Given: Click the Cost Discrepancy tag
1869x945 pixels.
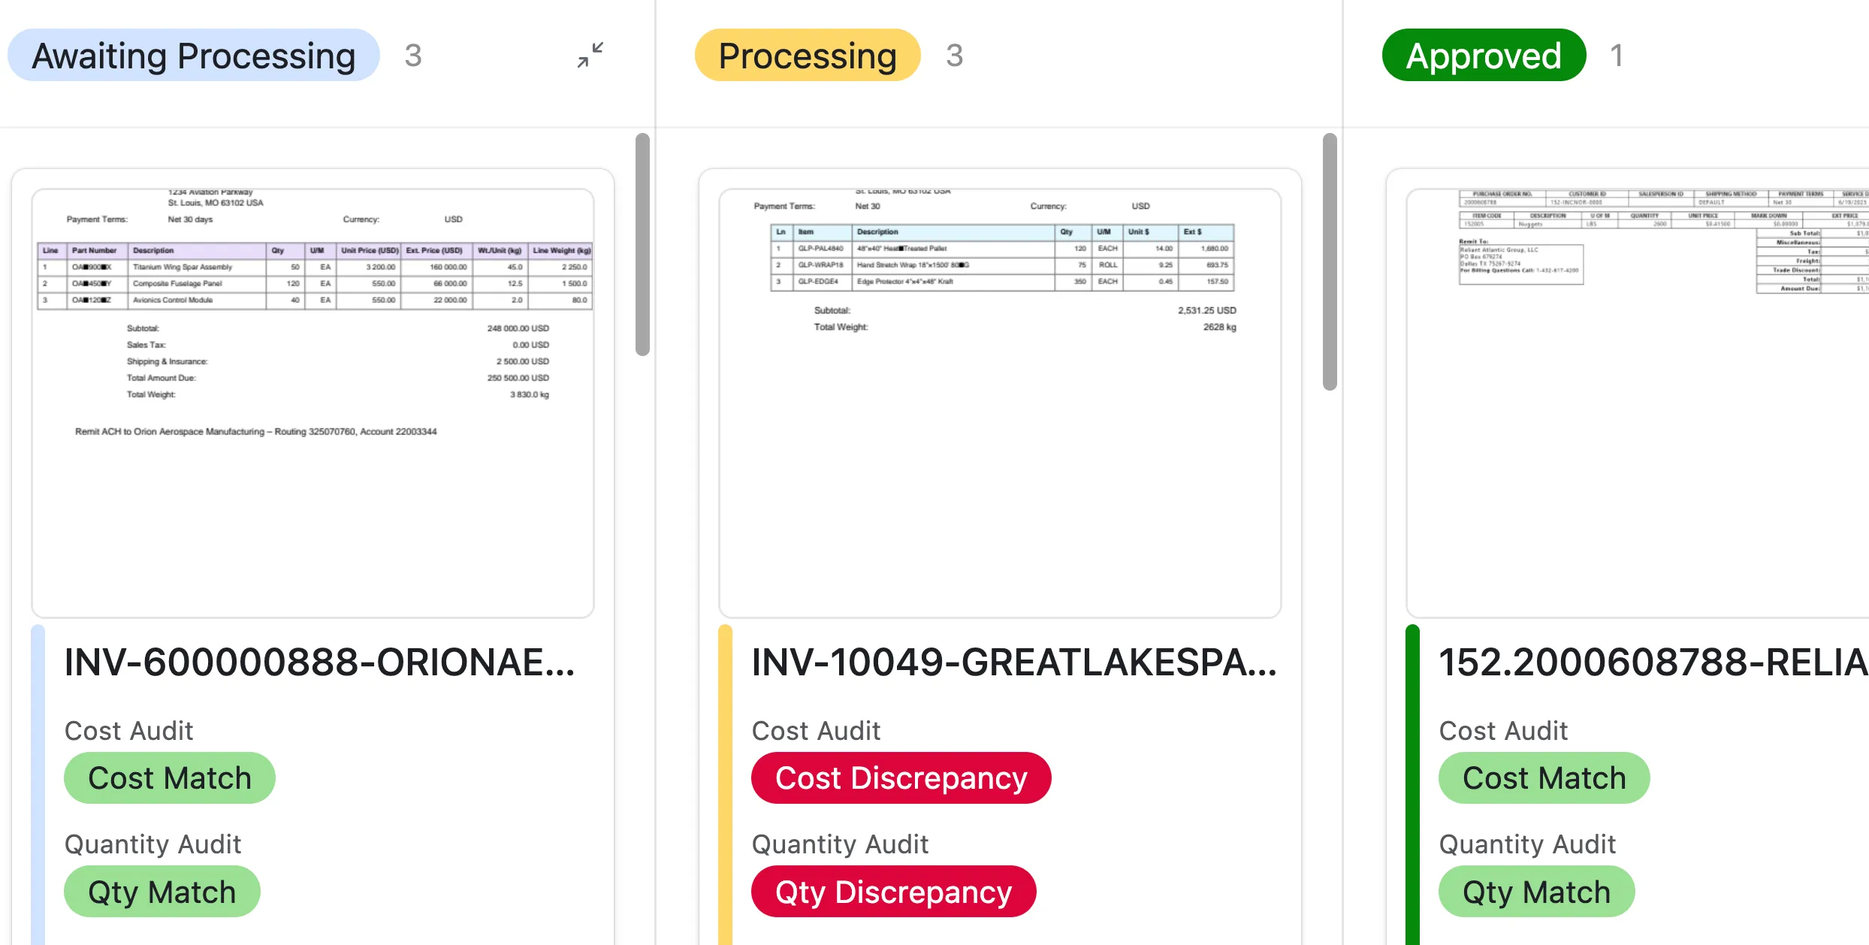Looking at the screenshot, I should [x=901, y=778].
